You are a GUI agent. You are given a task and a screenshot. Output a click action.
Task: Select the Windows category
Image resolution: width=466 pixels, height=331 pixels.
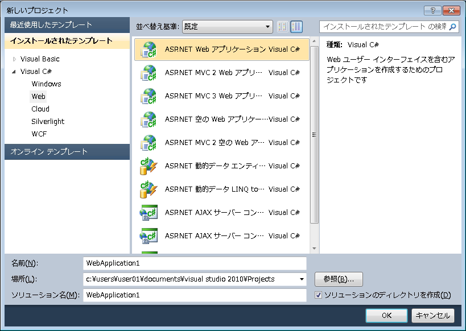46,84
